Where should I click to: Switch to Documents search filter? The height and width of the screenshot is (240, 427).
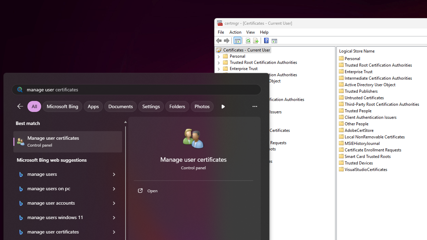point(120,106)
